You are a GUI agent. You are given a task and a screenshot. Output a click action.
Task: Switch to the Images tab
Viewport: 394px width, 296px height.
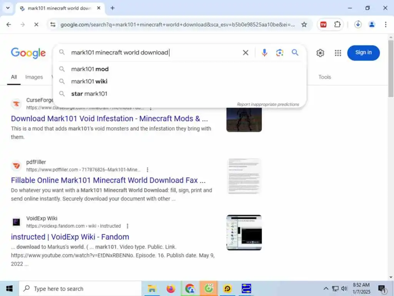pyautogui.click(x=34, y=77)
